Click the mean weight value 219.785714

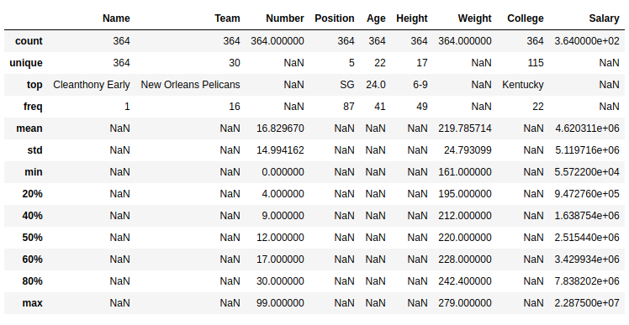coord(465,128)
